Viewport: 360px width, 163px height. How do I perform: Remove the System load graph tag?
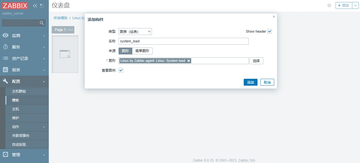189,61
